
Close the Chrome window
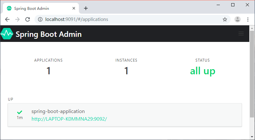[247, 5]
